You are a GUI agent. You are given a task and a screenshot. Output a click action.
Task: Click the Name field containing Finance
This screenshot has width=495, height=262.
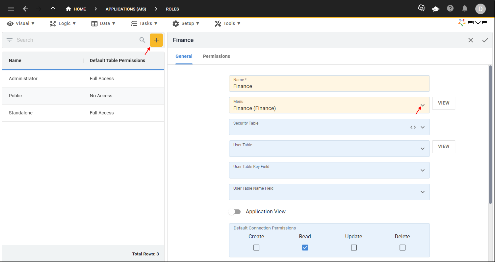click(329, 83)
